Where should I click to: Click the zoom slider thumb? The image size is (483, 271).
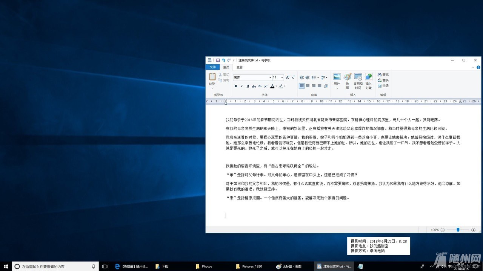point(458,230)
